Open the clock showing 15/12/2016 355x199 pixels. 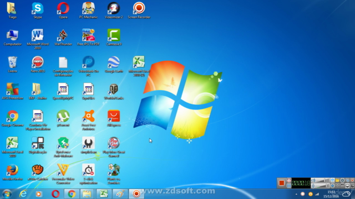[x=331, y=194]
